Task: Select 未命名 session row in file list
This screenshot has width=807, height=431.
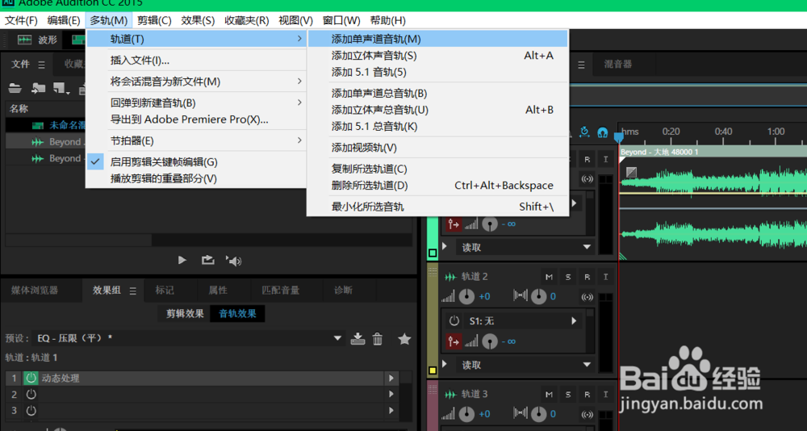Action: point(45,125)
